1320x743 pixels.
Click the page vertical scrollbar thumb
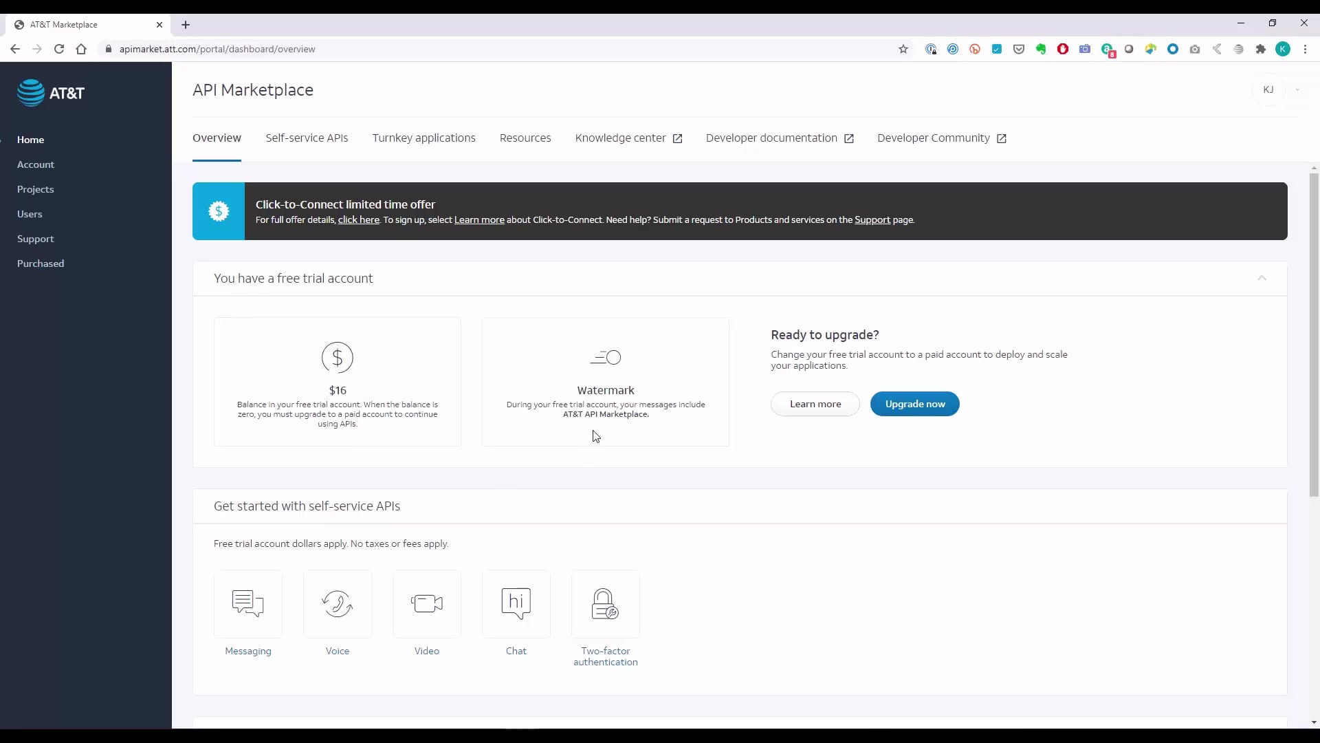[1314, 334]
